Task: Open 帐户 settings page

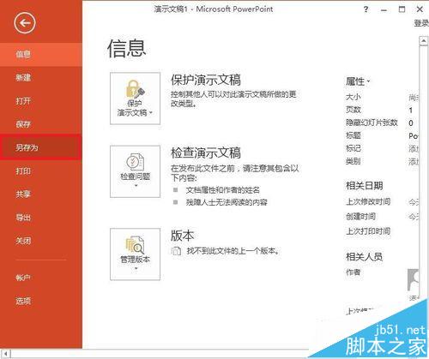Action: (x=41, y=278)
